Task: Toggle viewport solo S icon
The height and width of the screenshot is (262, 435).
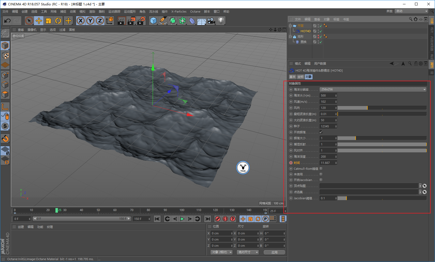Action: click(x=5, y=126)
